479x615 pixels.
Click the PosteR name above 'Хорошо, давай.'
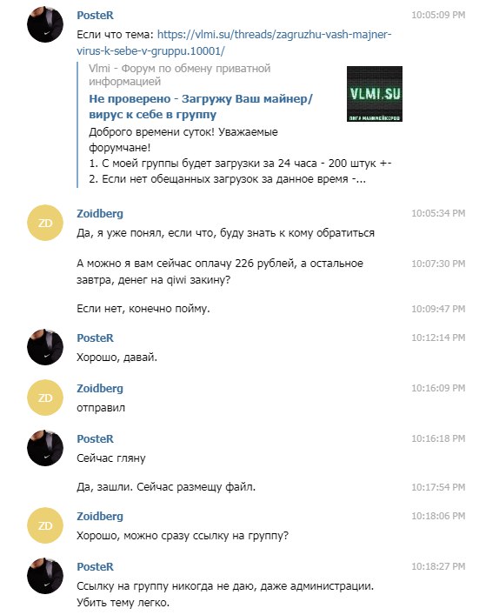[96, 338]
